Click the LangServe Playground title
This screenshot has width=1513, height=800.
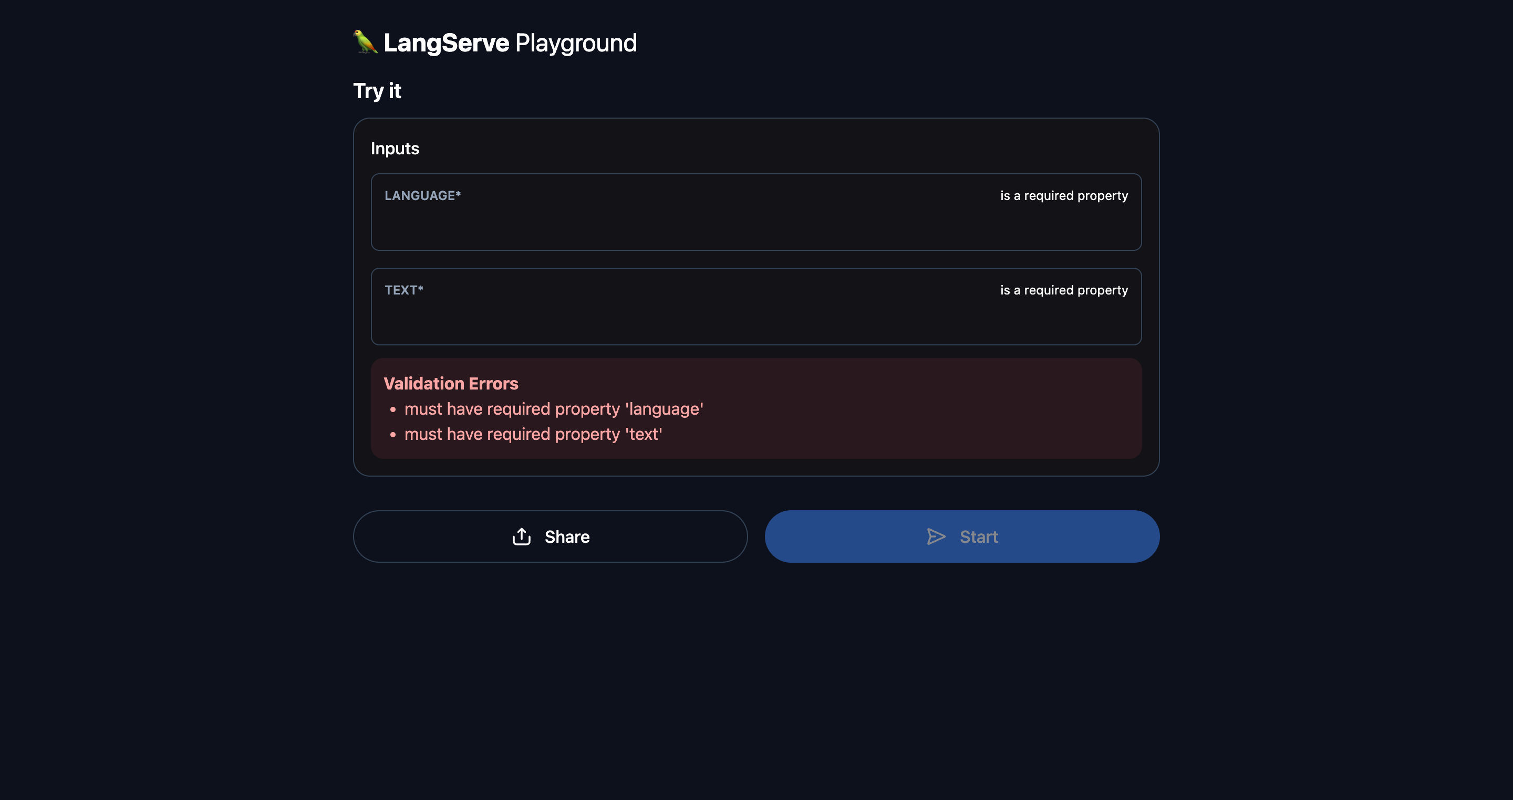tap(446, 43)
